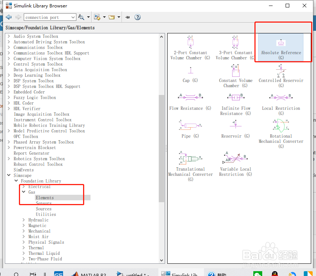Select the Absolute Reference (G) block
This screenshot has width=316, height=276.
coord(281,47)
